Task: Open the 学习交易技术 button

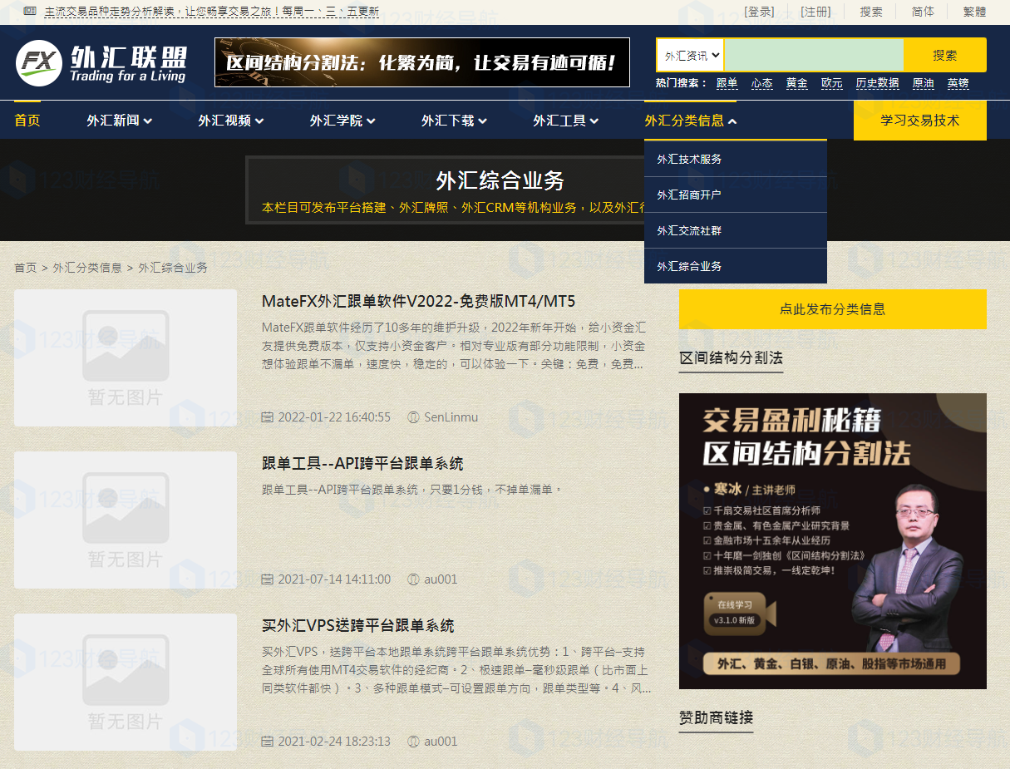Action: 919,121
